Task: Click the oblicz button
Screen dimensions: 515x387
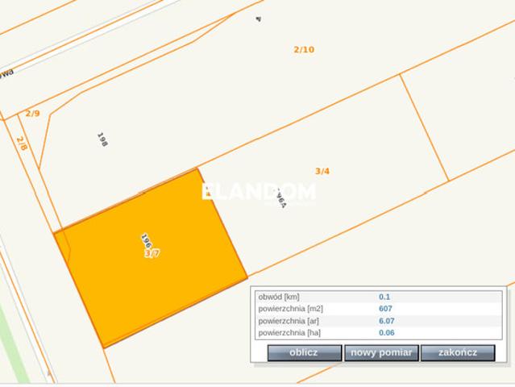Action: click(x=304, y=352)
